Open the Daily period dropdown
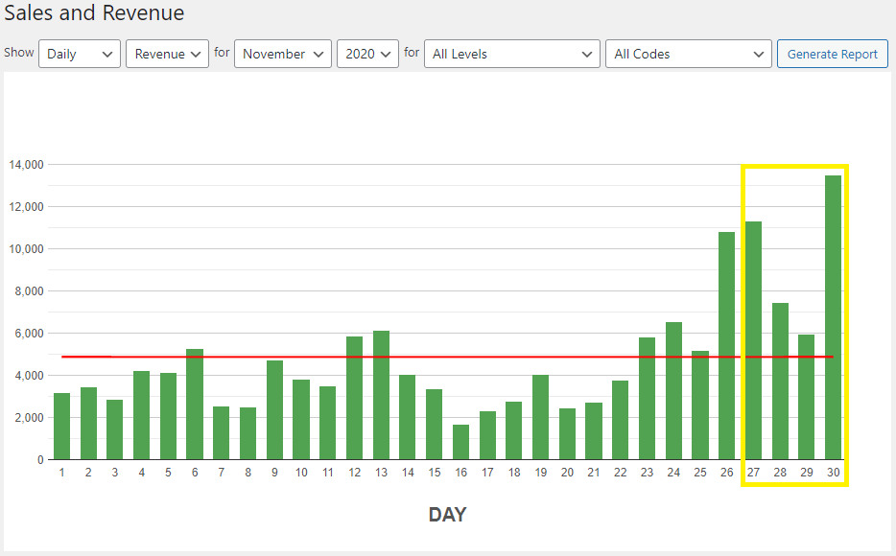896x556 pixels. click(80, 54)
